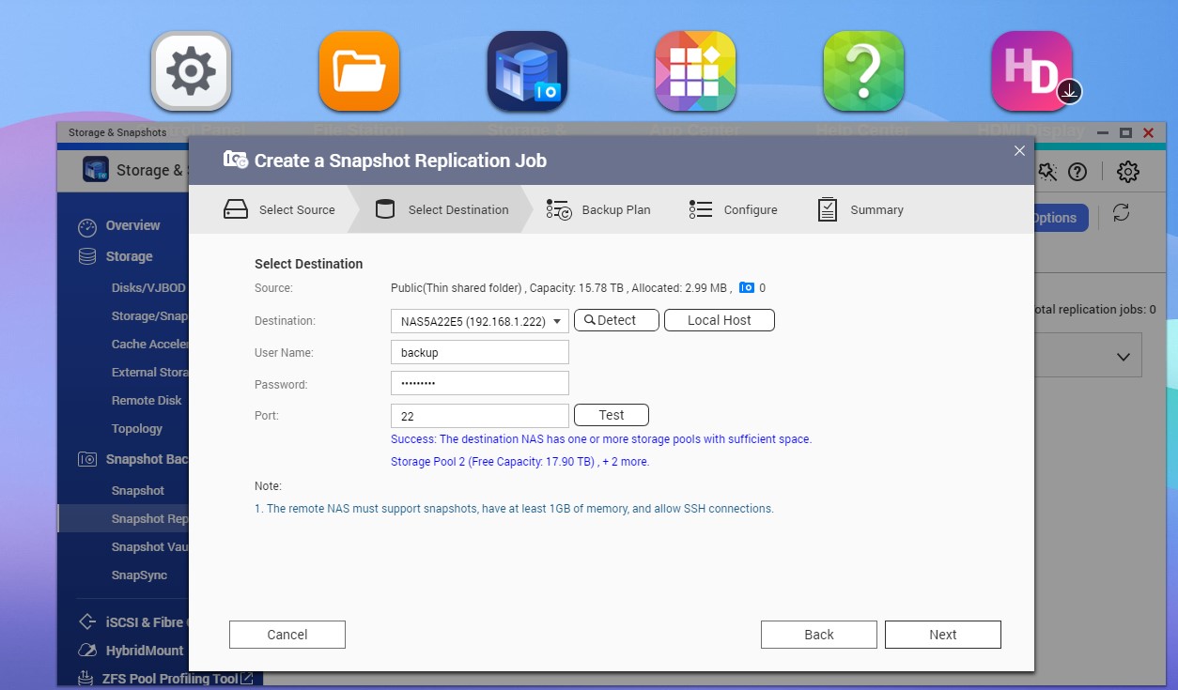Open the App Center desktop icon

pos(695,71)
